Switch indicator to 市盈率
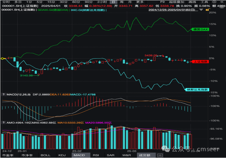This screenshot has height=158, width=226. pyautogui.click(x=8, y=155)
